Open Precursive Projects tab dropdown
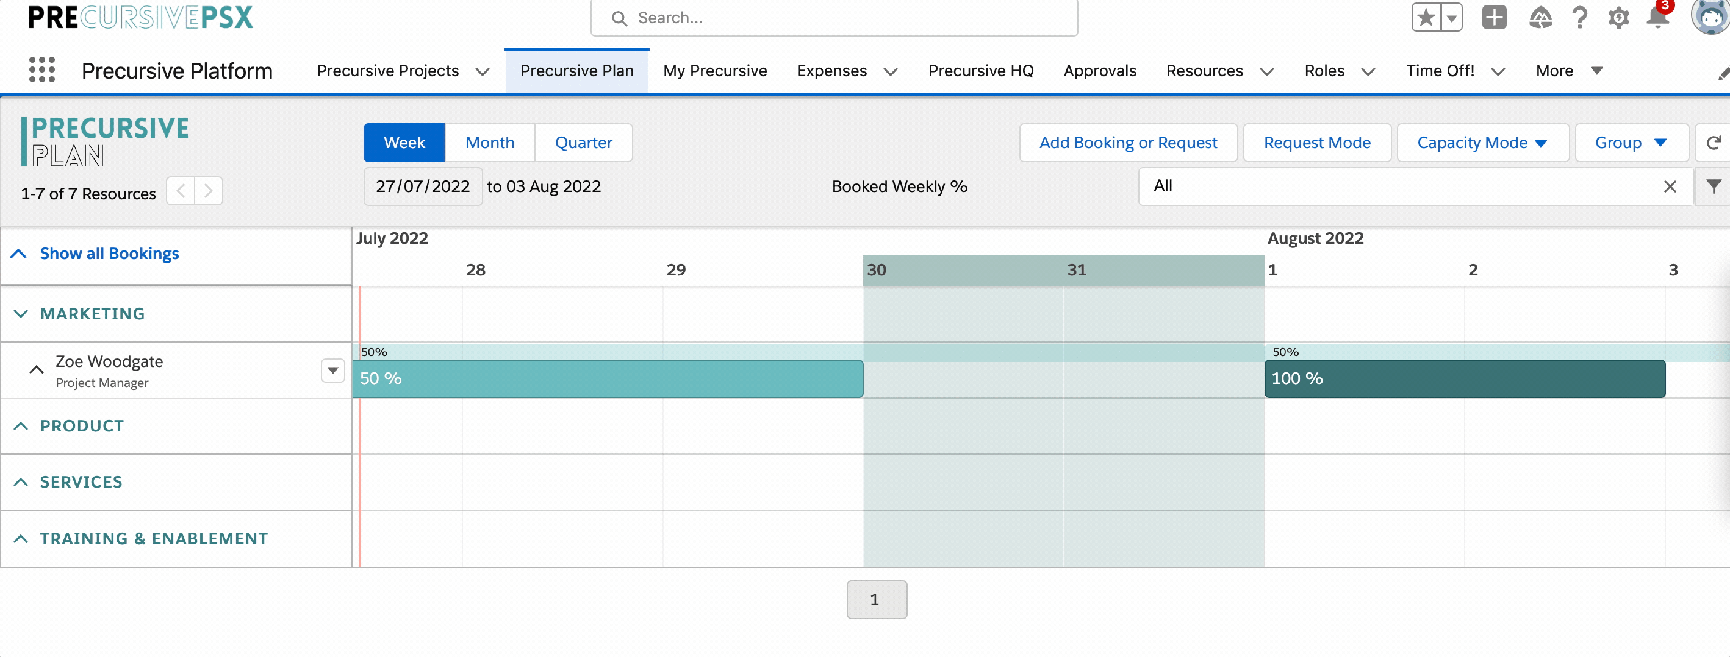The width and height of the screenshot is (1730, 657). [482, 71]
